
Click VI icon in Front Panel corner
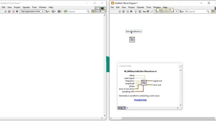pyautogui.click(x=103, y=10)
